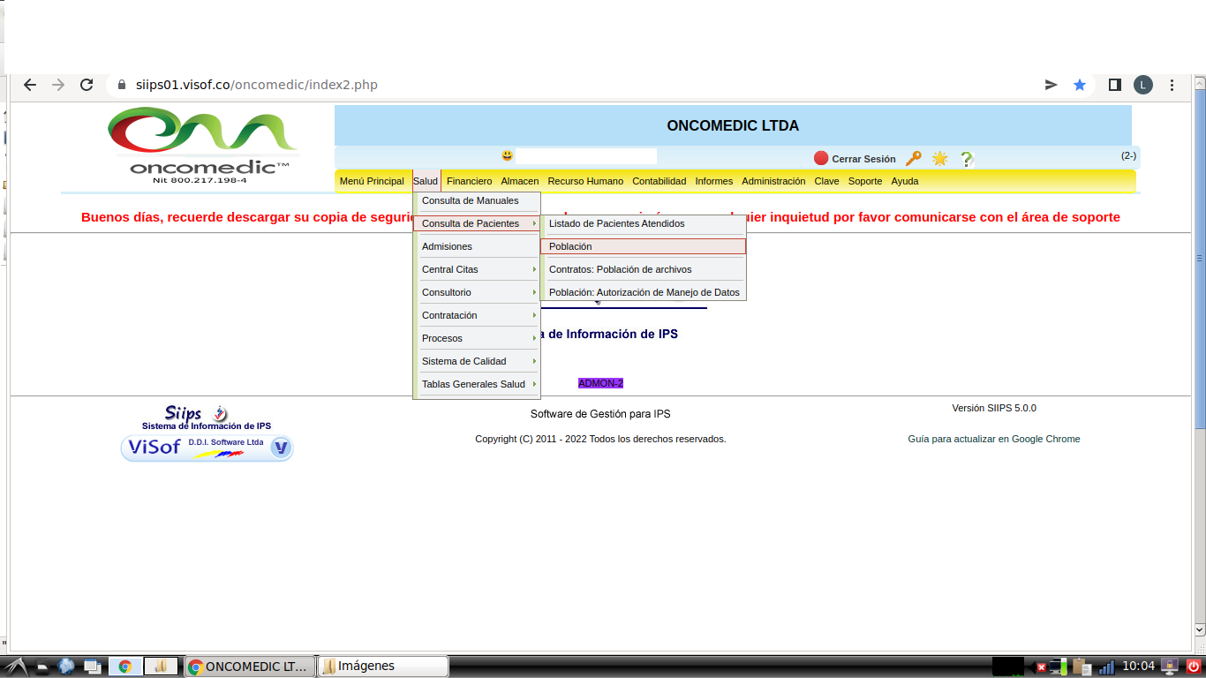Select Población from the submenu

coord(643,246)
